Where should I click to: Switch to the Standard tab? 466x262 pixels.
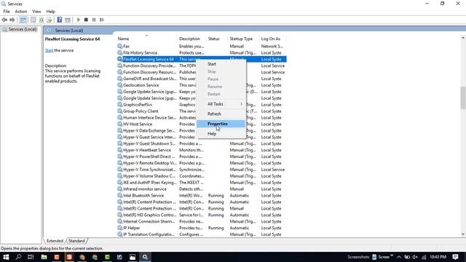point(76,241)
